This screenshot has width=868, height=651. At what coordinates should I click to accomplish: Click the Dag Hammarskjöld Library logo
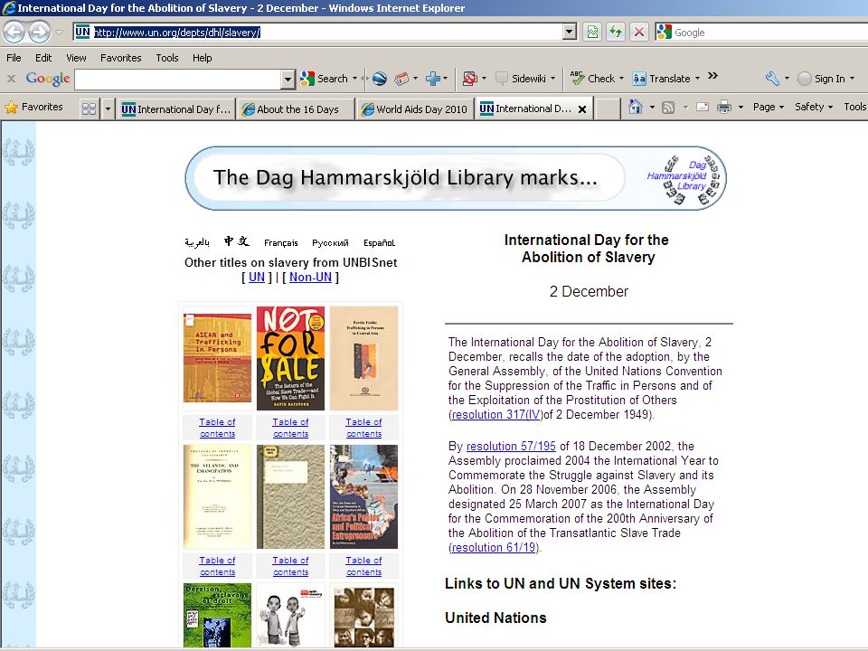click(x=684, y=179)
